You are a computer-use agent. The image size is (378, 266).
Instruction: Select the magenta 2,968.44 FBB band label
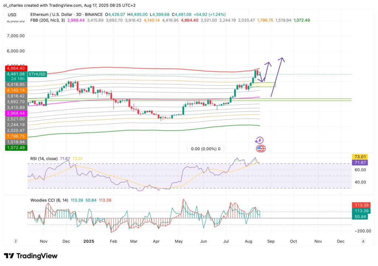click(16, 113)
